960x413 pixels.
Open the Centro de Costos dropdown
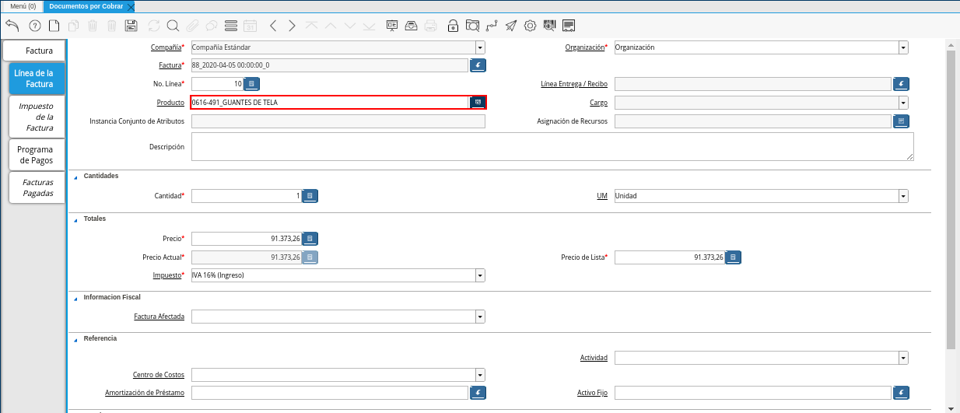coord(480,375)
